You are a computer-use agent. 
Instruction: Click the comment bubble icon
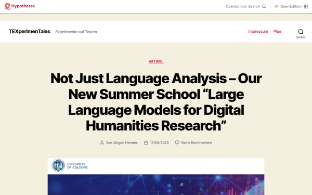click(x=177, y=142)
